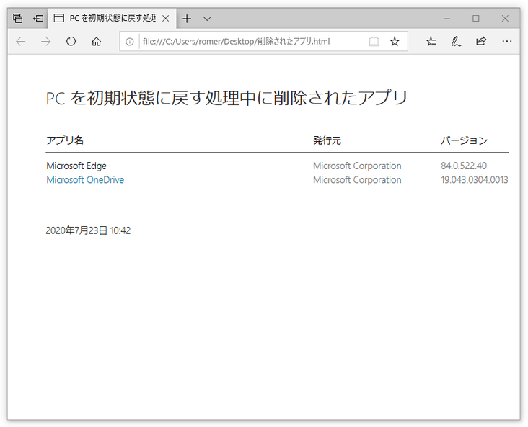Click the address bar file URL
This screenshot has height=427, width=528.
pos(236,42)
